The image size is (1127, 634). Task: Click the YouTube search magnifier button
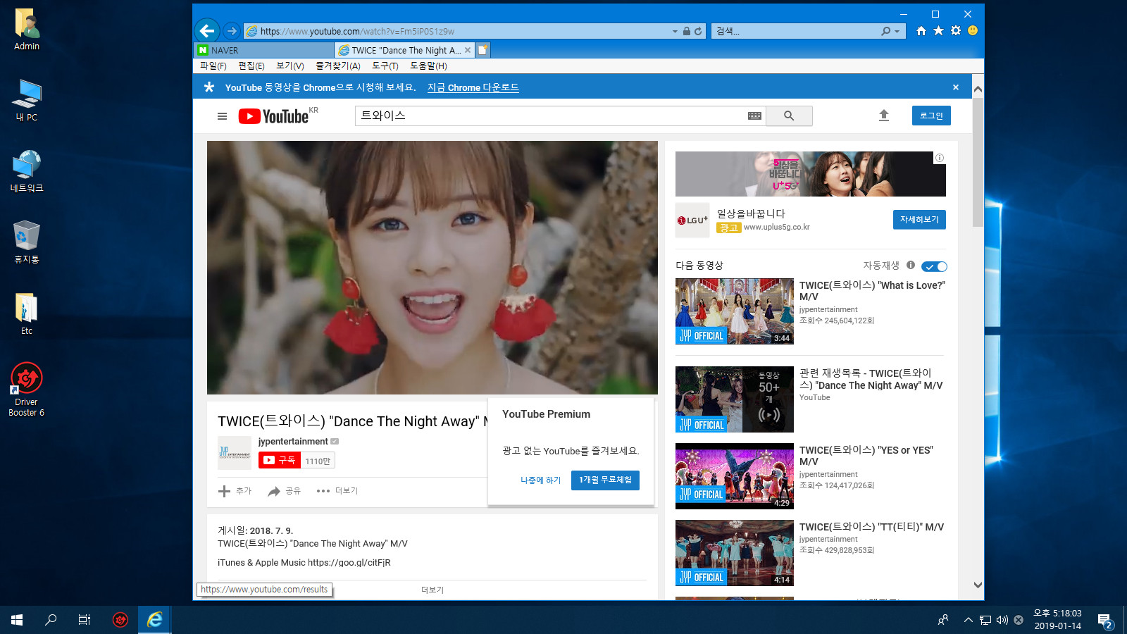(789, 116)
